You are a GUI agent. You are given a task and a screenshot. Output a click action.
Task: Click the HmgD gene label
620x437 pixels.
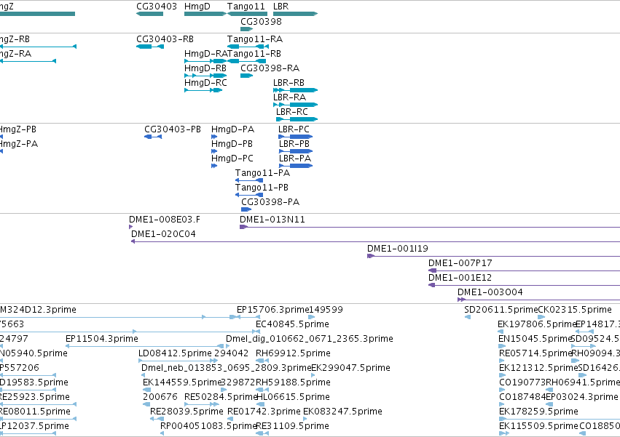pos(197,7)
